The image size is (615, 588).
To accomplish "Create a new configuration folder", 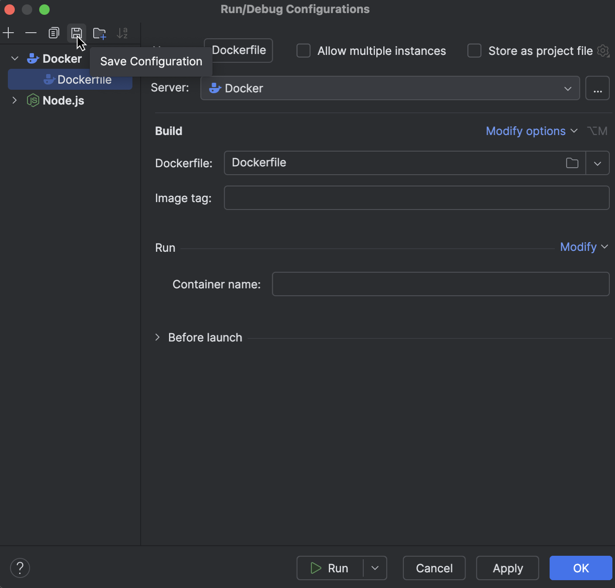I will click(99, 33).
